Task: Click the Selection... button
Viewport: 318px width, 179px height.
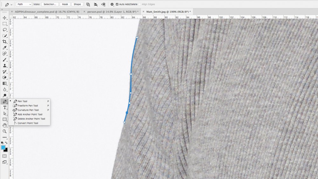Action: 50,4
